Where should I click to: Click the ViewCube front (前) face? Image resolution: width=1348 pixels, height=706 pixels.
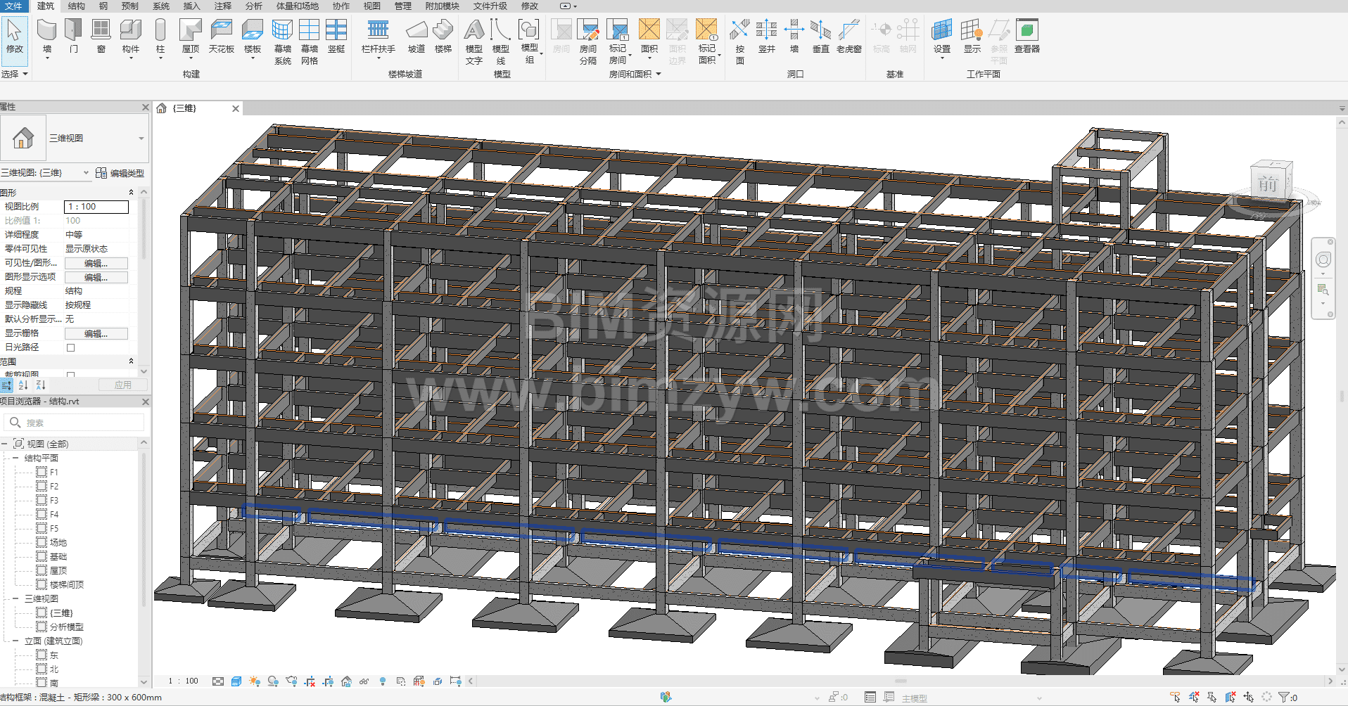point(1268,185)
